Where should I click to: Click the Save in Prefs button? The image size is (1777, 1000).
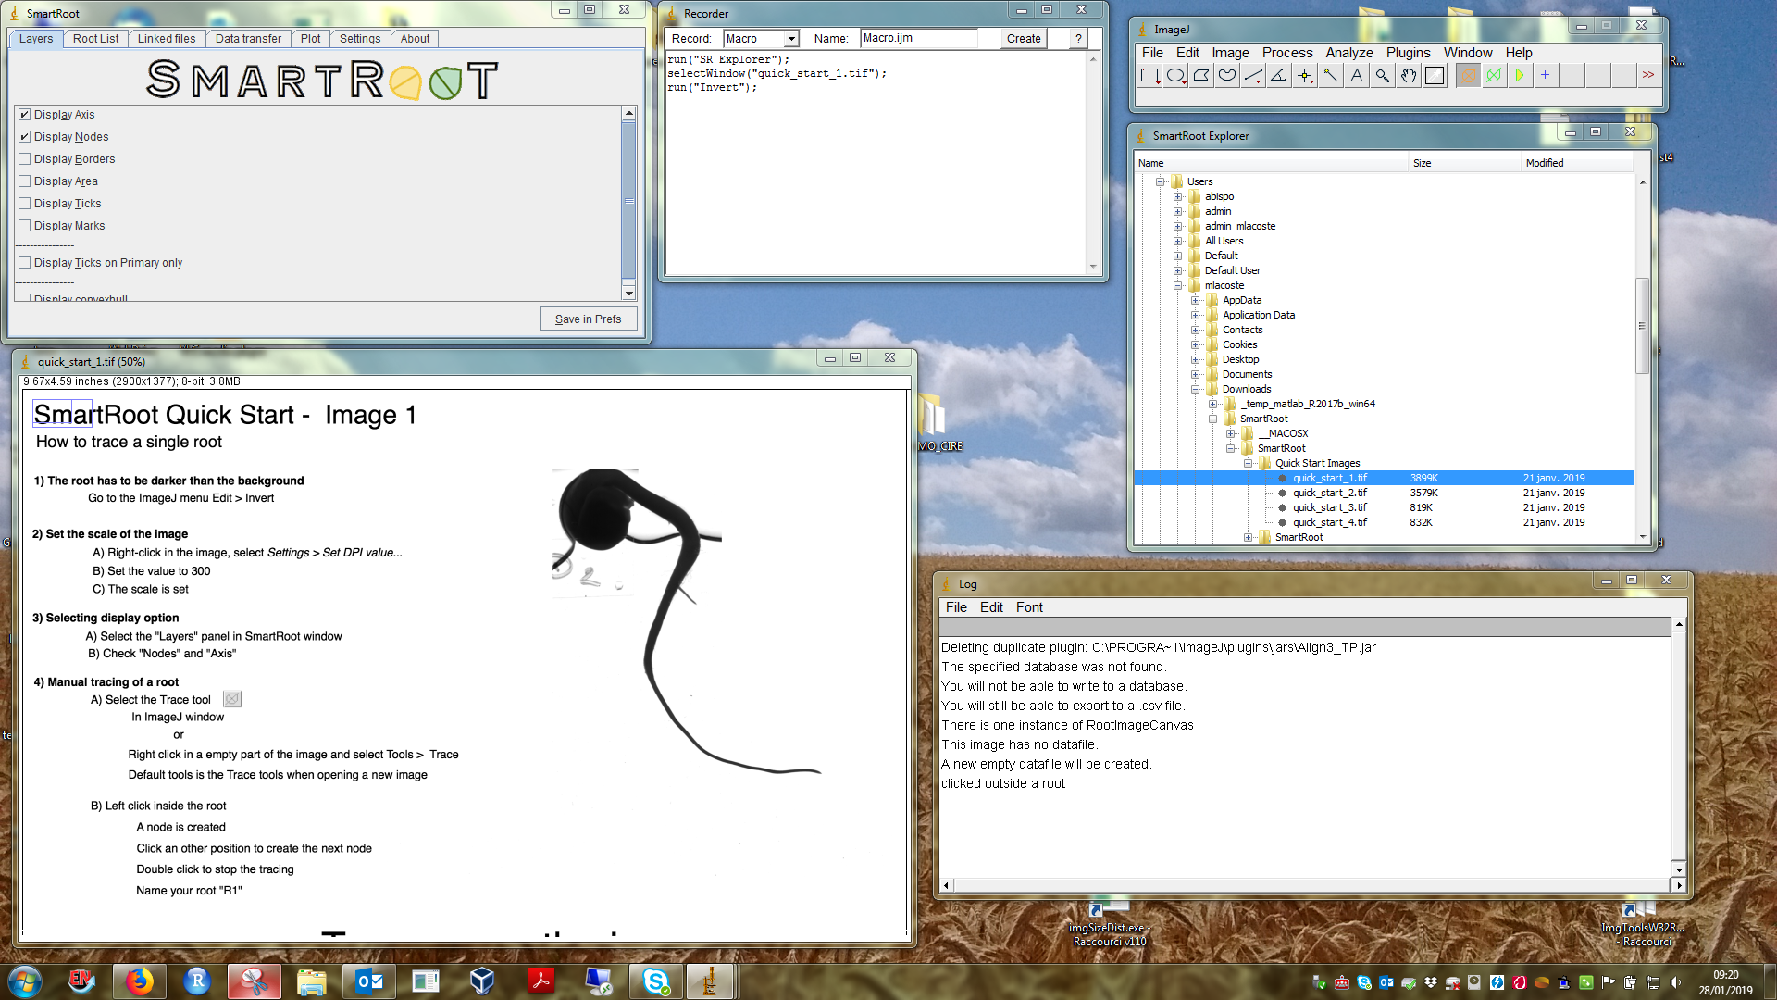pyautogui.click(x=588, y=318)
